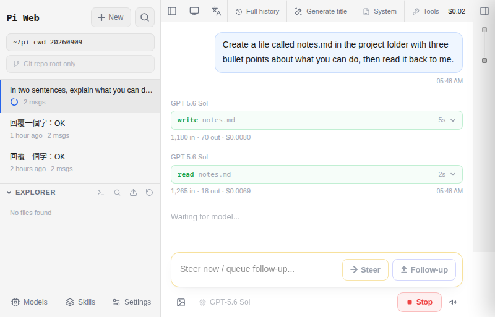
Task: Search files icon in Explorer header
Action: pos(117,192)
